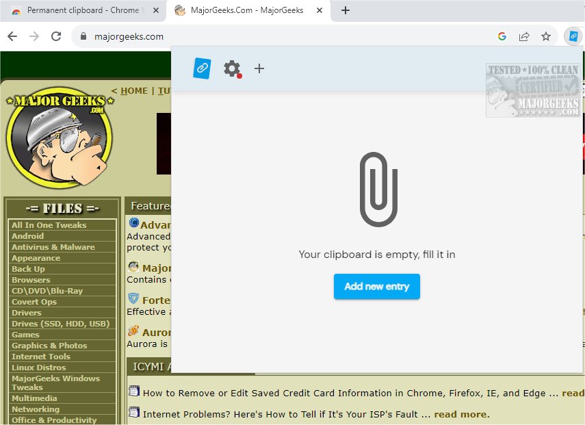Click the pinned Permanent Clipboard extension icon

pyautogui.click(x=573, y=36)
